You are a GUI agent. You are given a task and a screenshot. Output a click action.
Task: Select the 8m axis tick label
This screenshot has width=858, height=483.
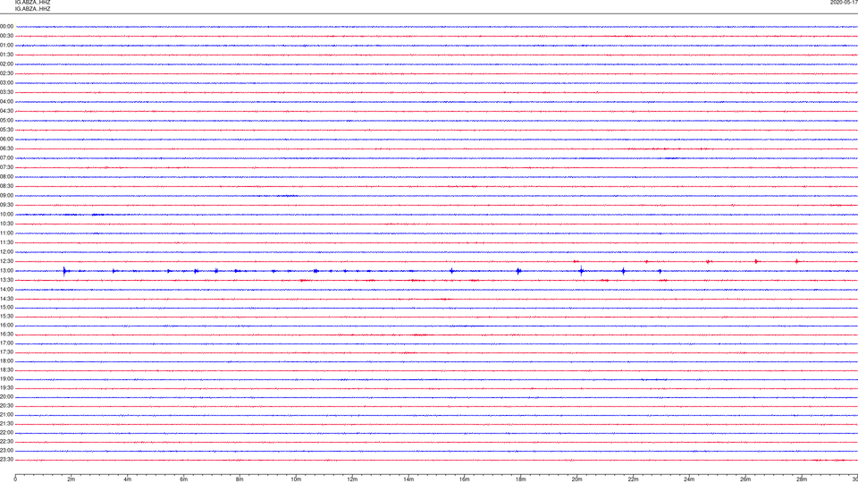[x=240, y=479]
